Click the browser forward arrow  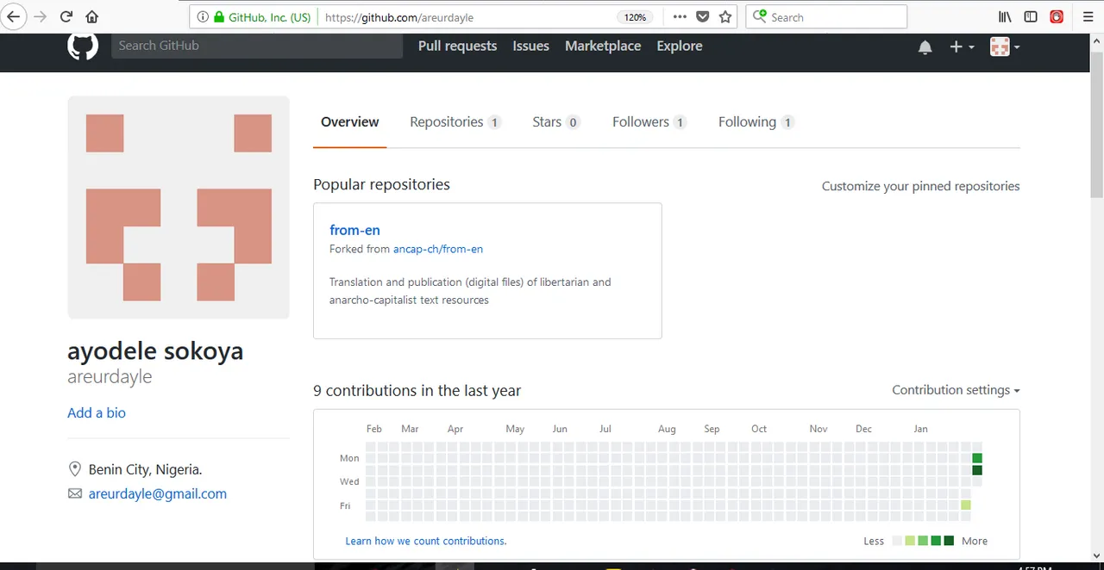[x=40, y=16]
